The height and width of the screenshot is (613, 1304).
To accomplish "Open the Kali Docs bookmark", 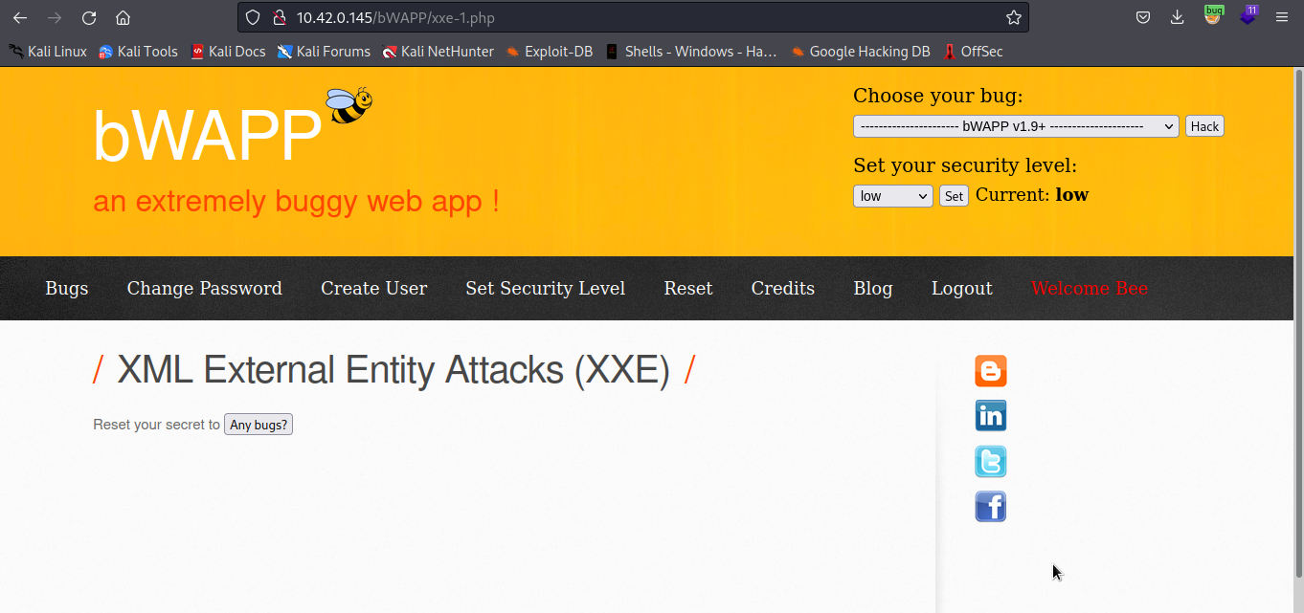I will [x=228, y=52].
